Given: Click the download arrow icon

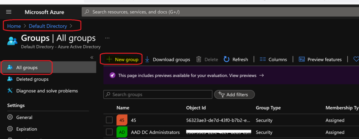Looking at the screenshot, I should (x=147, y=59).
